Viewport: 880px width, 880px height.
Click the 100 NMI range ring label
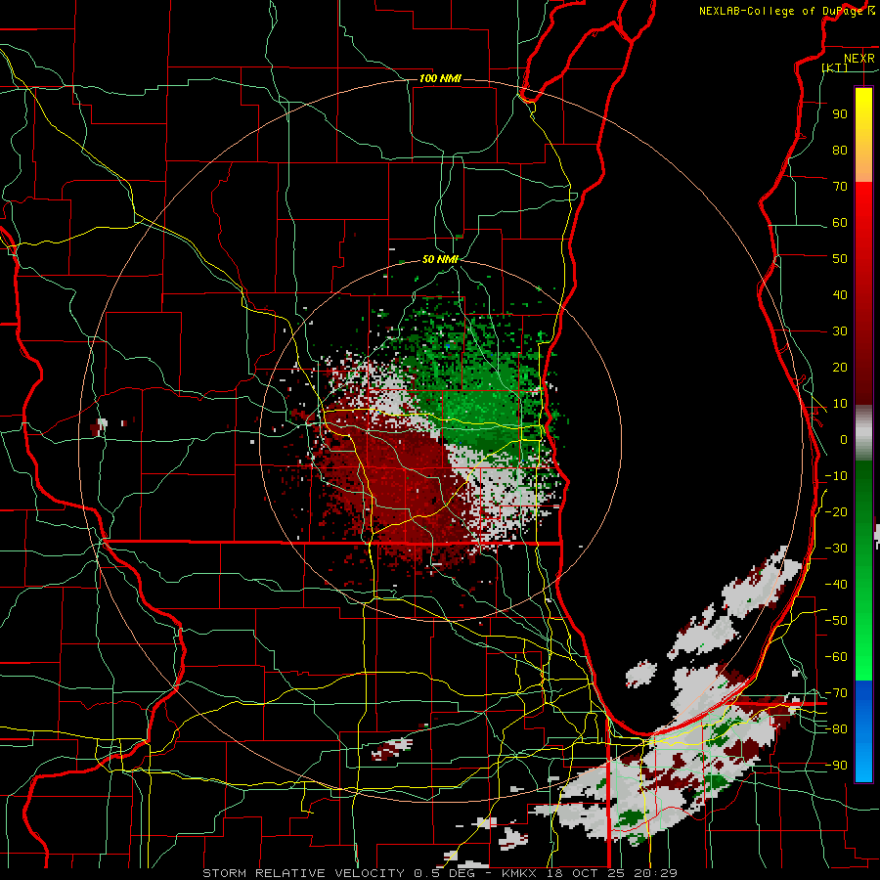click(440, 78)
